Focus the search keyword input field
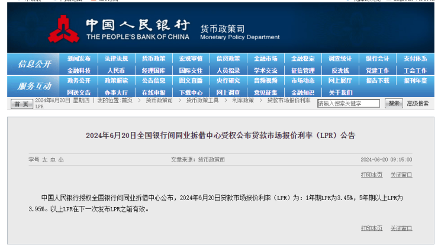 tap(349, 104)
